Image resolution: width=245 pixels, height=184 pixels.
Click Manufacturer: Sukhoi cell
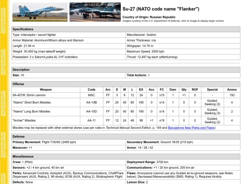[x=183, y=35]
